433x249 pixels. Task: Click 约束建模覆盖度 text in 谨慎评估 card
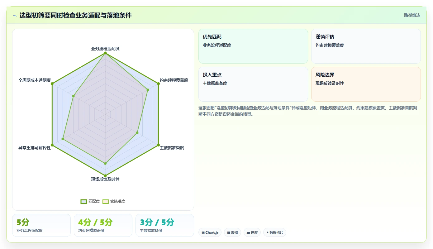point(330,45)
